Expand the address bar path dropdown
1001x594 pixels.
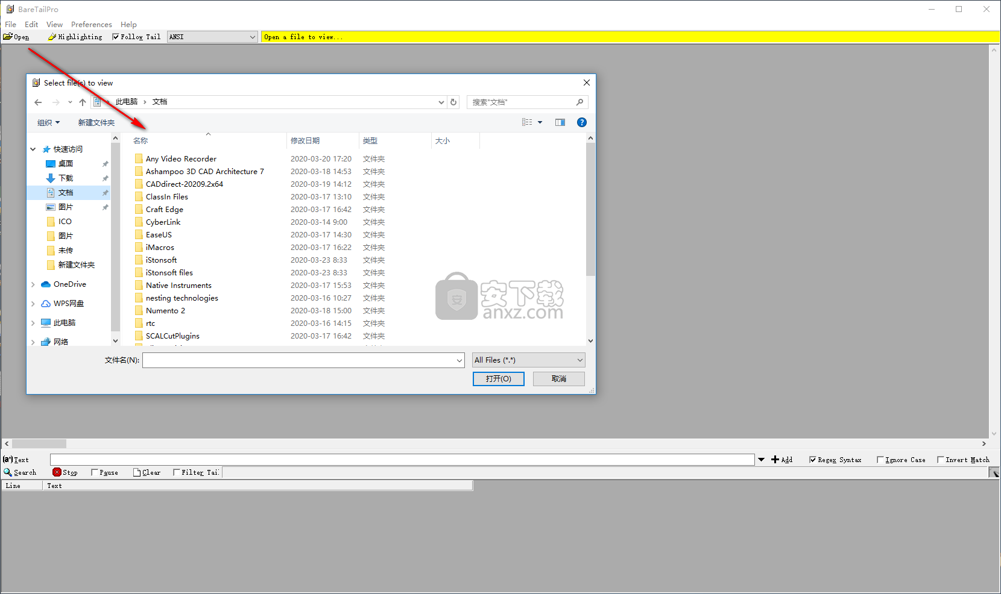441,102
